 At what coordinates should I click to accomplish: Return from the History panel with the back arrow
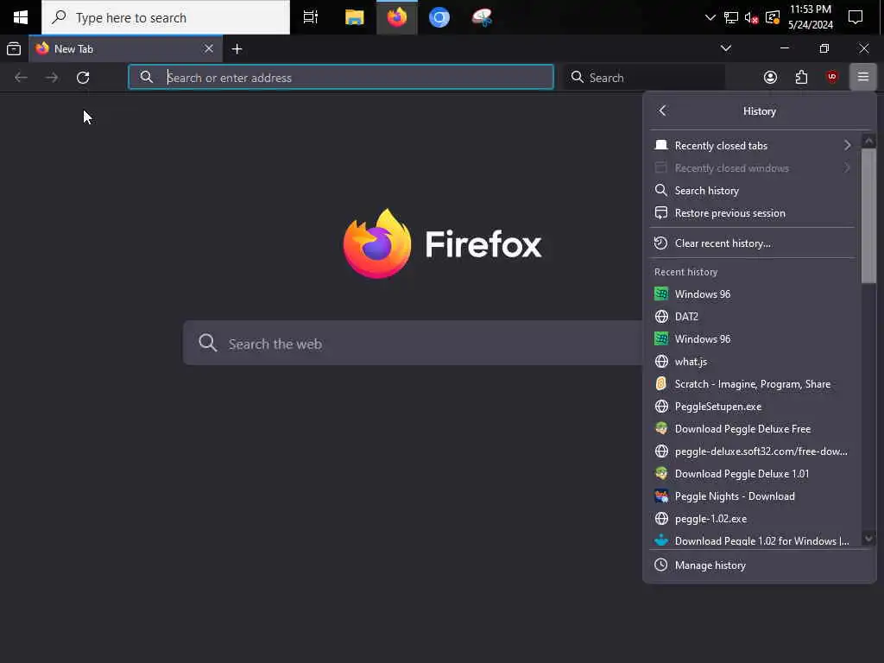(x=663, y=111)
